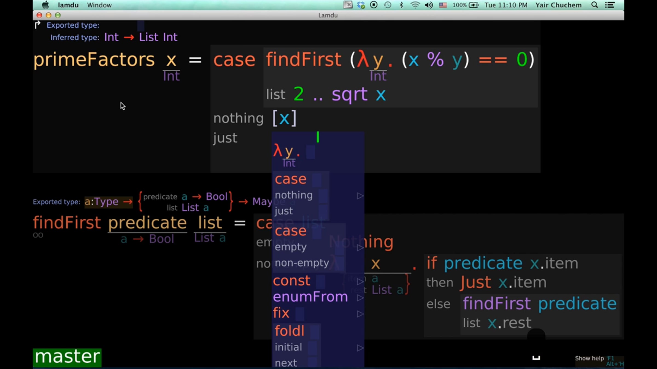Click the literal 0 in the comparison

click(521, 59)
